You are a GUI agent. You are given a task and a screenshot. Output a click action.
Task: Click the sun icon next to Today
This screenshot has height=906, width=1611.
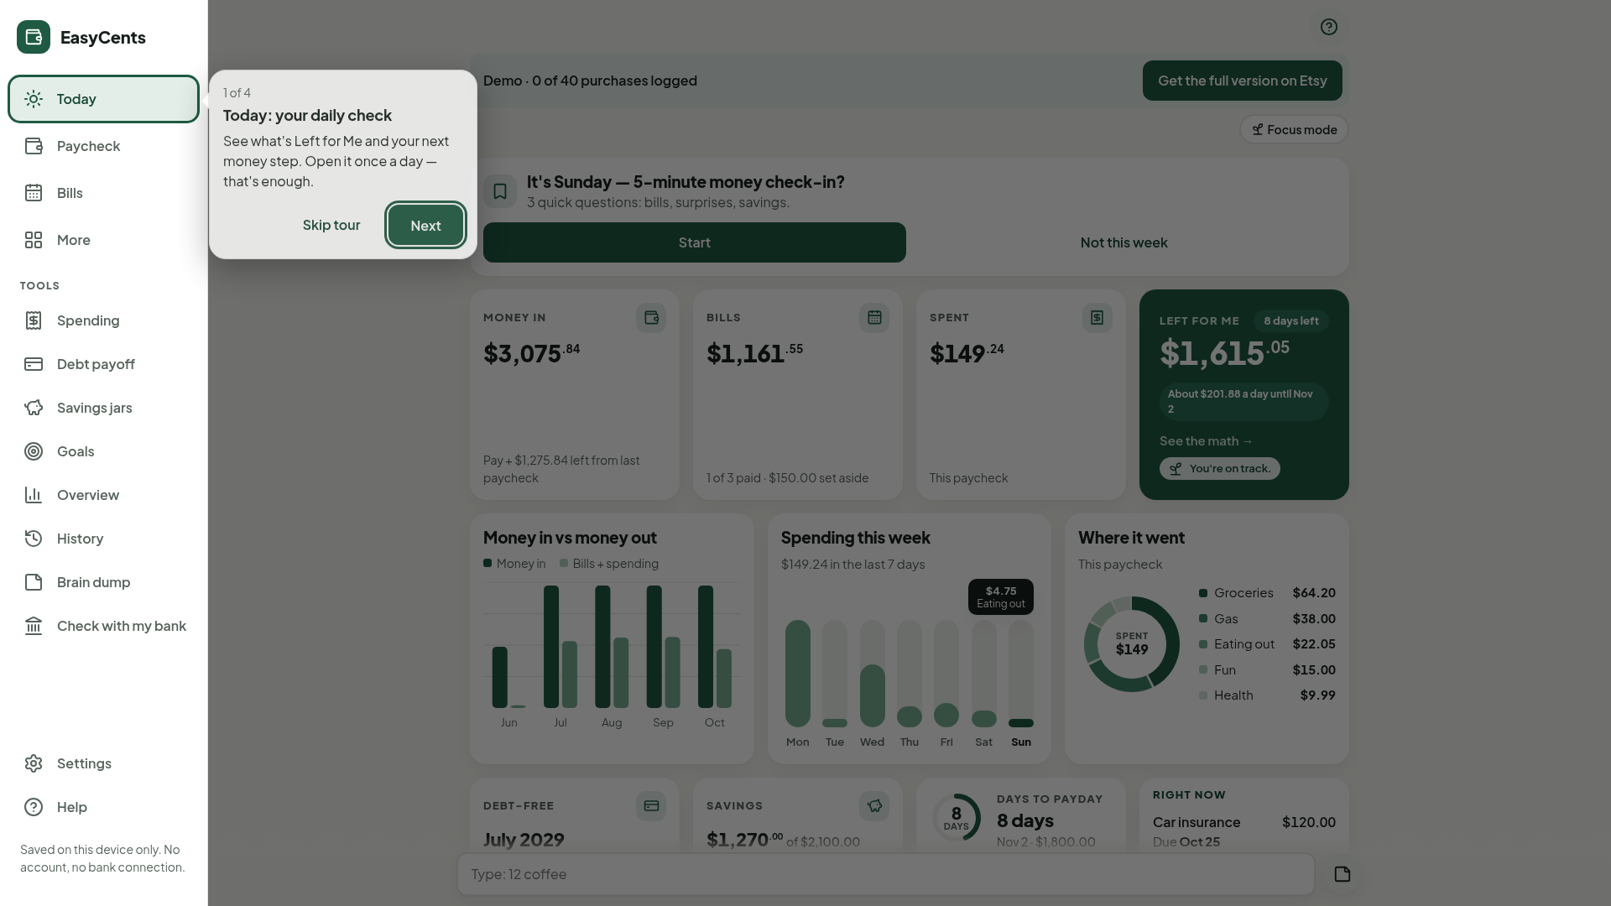tap(34, 99)
